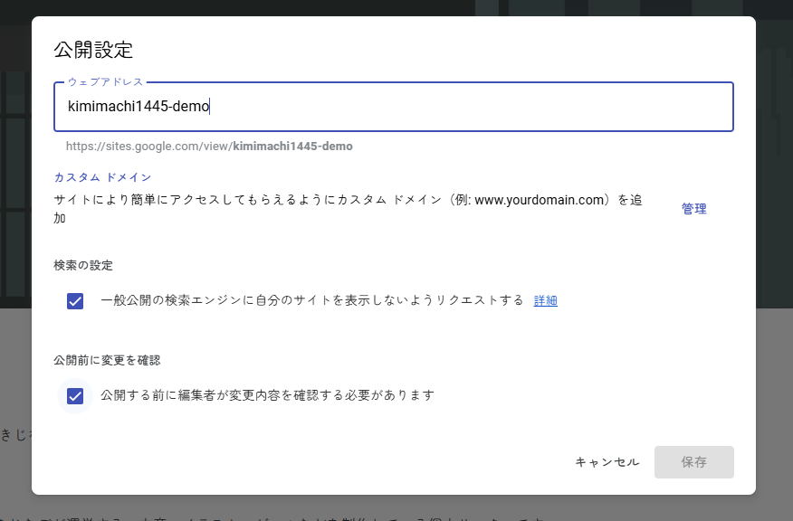
Task: Click the ウェブアドレス field label
Action: (x=105, y=82)
